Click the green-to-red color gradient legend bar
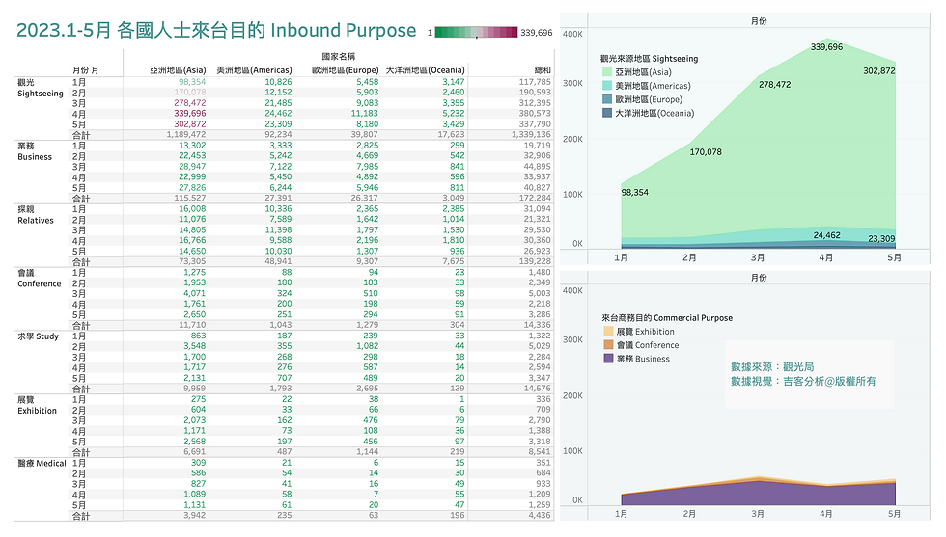Screen dimensions: 946x537 click(476, 32)
